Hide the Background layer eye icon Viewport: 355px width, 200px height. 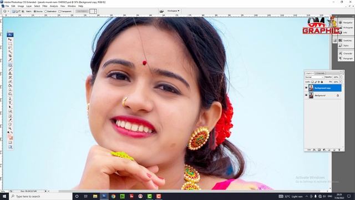306,95
